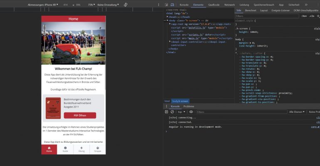Add new style rule plus icon
Screen dimensions: 320x166
318,16
